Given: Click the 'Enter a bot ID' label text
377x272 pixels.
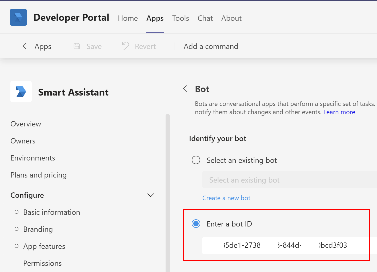Looking at the screenshot, I should click(x=229, y=224).
